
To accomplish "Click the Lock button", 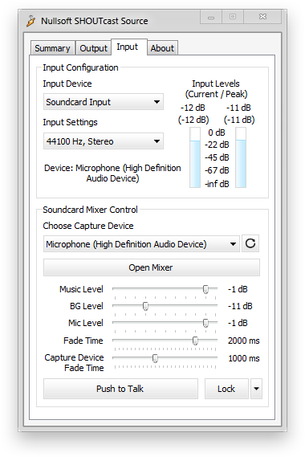I will tap(226, 389).
